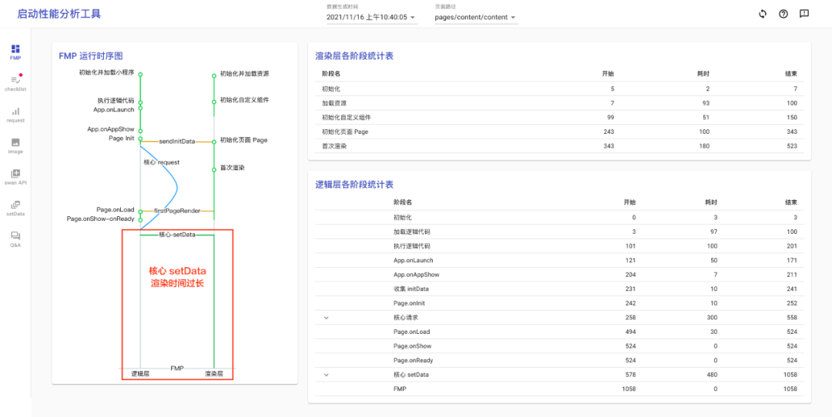Screen dimensions: 832x417
Task: Open the Q&A sidebar section
Action: [x=15, y=239]
